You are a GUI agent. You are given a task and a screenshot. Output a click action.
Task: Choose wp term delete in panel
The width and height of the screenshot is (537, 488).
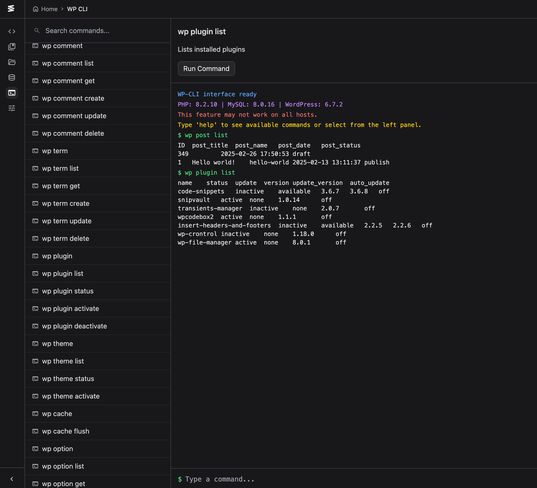[98, 238]
